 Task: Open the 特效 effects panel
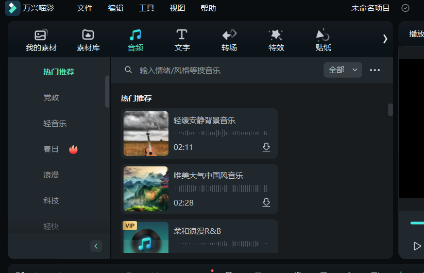276,40
